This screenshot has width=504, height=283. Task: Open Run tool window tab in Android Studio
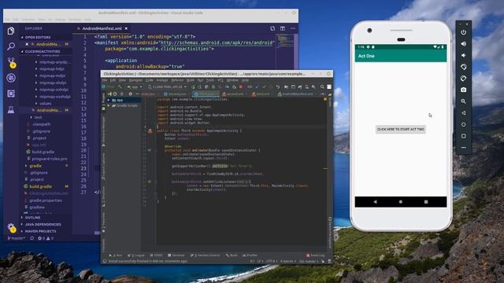pyautogui.click(x=116, y=255)
